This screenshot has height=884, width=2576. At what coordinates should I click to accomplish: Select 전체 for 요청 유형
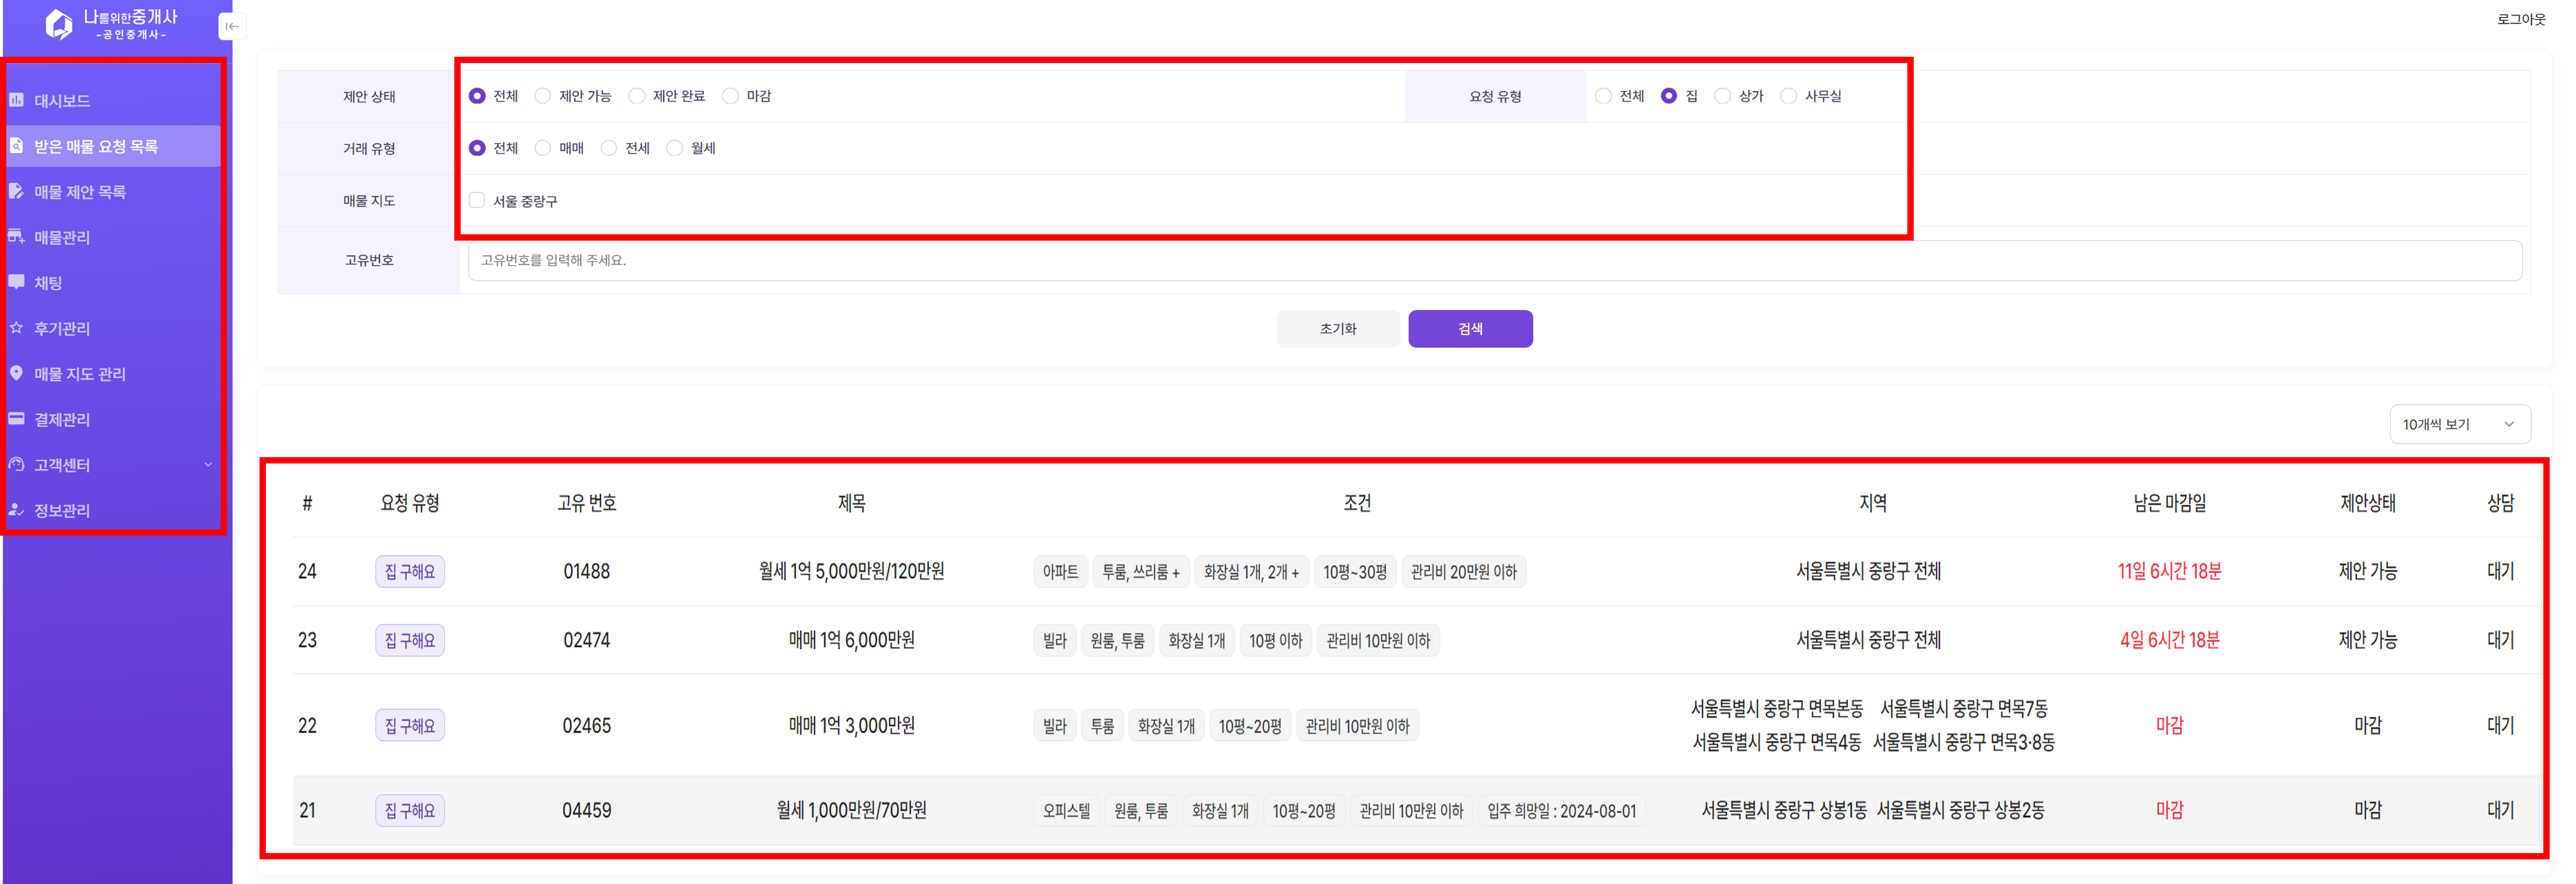(1604, 96)
